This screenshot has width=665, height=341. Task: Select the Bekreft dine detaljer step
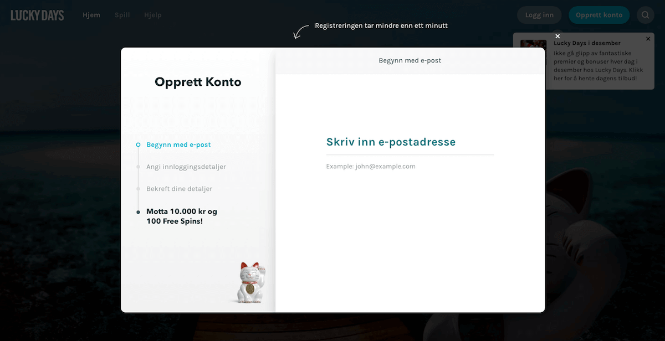click(x=179, y=189)
